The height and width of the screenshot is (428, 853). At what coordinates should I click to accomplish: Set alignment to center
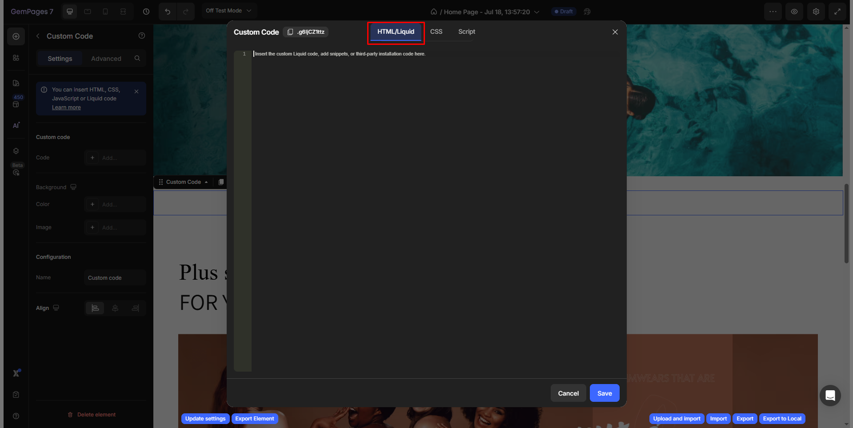click(x=115, y=308)
